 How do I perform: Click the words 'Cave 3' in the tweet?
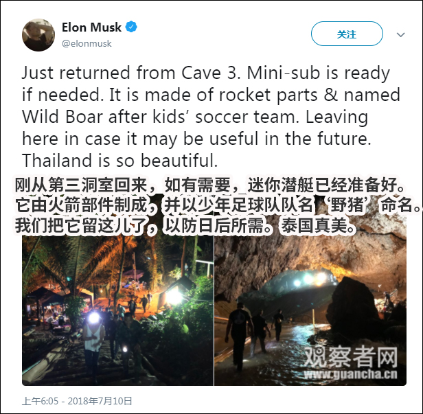[210, 73]
